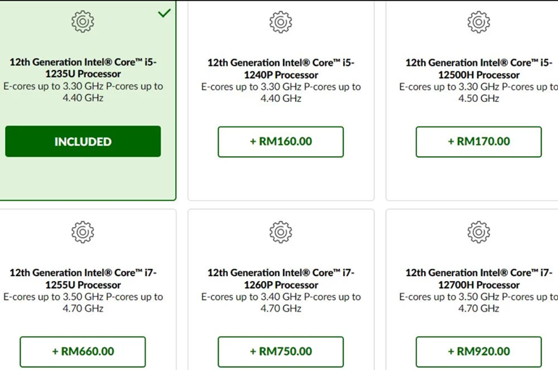This screenshot has width=558, height=370.
Task: Choose the + RM170.00 upgrade button
Action: click(x=478, y=142)
